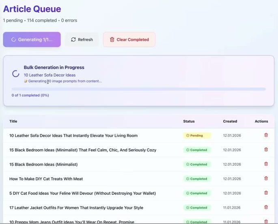Click the Status column header
278x224 pixels.
pos(189,122)
